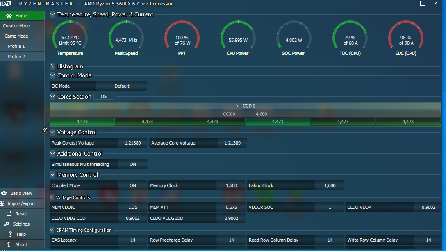Open the Home tab
The height and width of the screenshot is (251, 446).
[x=22, y=16]
